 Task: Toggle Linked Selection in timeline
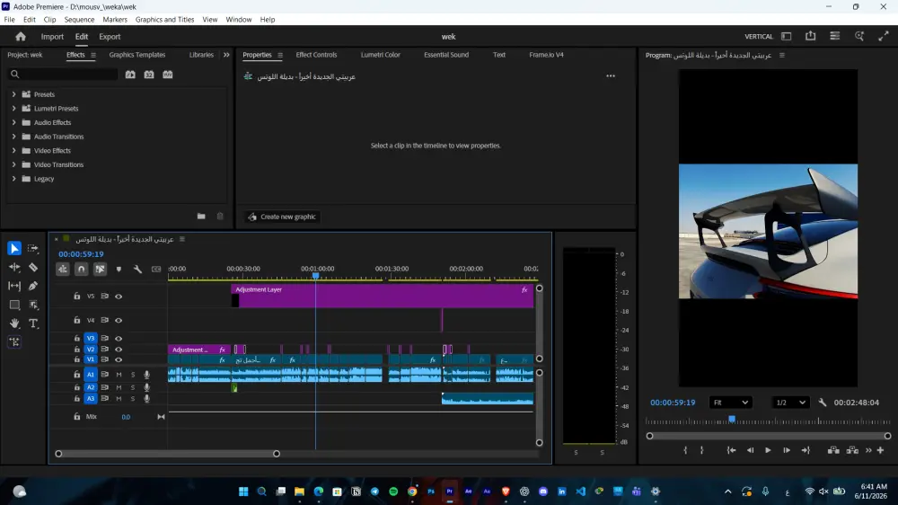pyautogui.click(x=100, y=269)
